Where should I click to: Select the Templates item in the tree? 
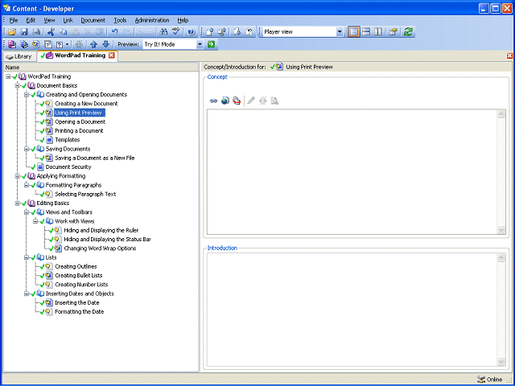pos(67,140)
